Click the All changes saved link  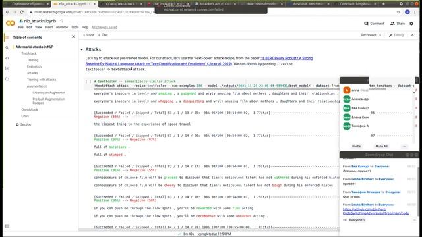tap(104, 28)
